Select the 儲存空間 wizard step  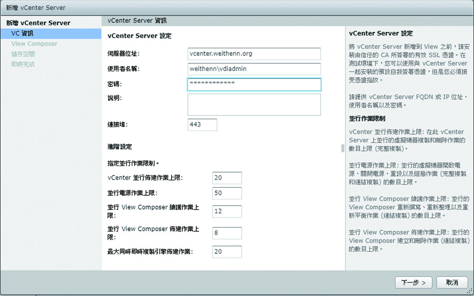pos(23,54)
